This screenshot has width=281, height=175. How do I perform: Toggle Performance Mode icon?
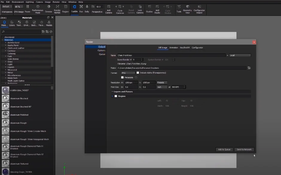click(x=38, y=7)
